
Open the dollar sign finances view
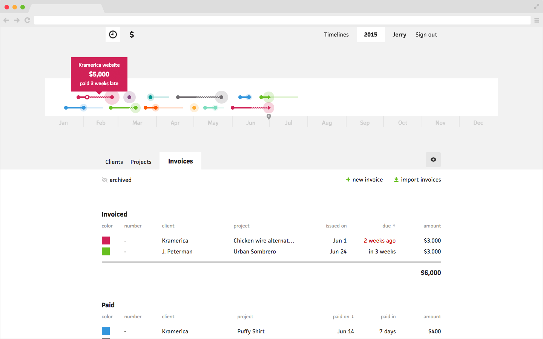(132, 35)
